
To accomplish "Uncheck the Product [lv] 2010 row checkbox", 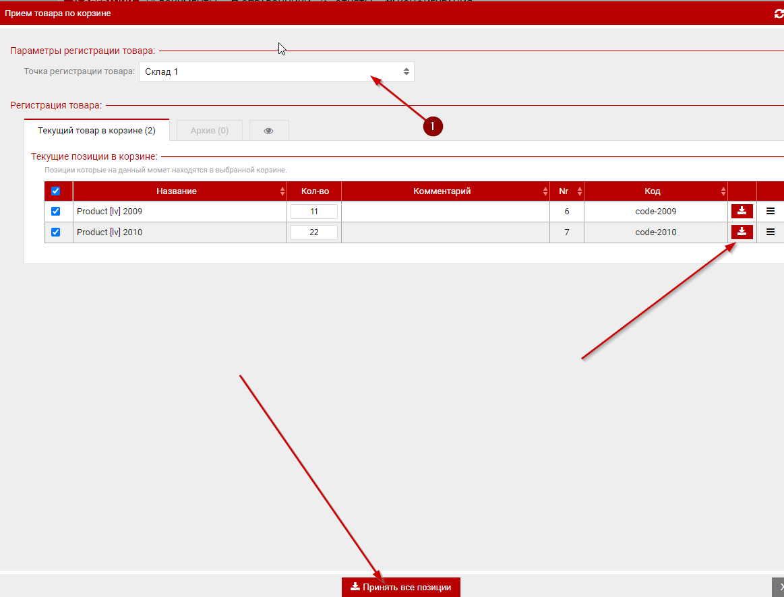I will pyautogui.click(x=56, y=232).
